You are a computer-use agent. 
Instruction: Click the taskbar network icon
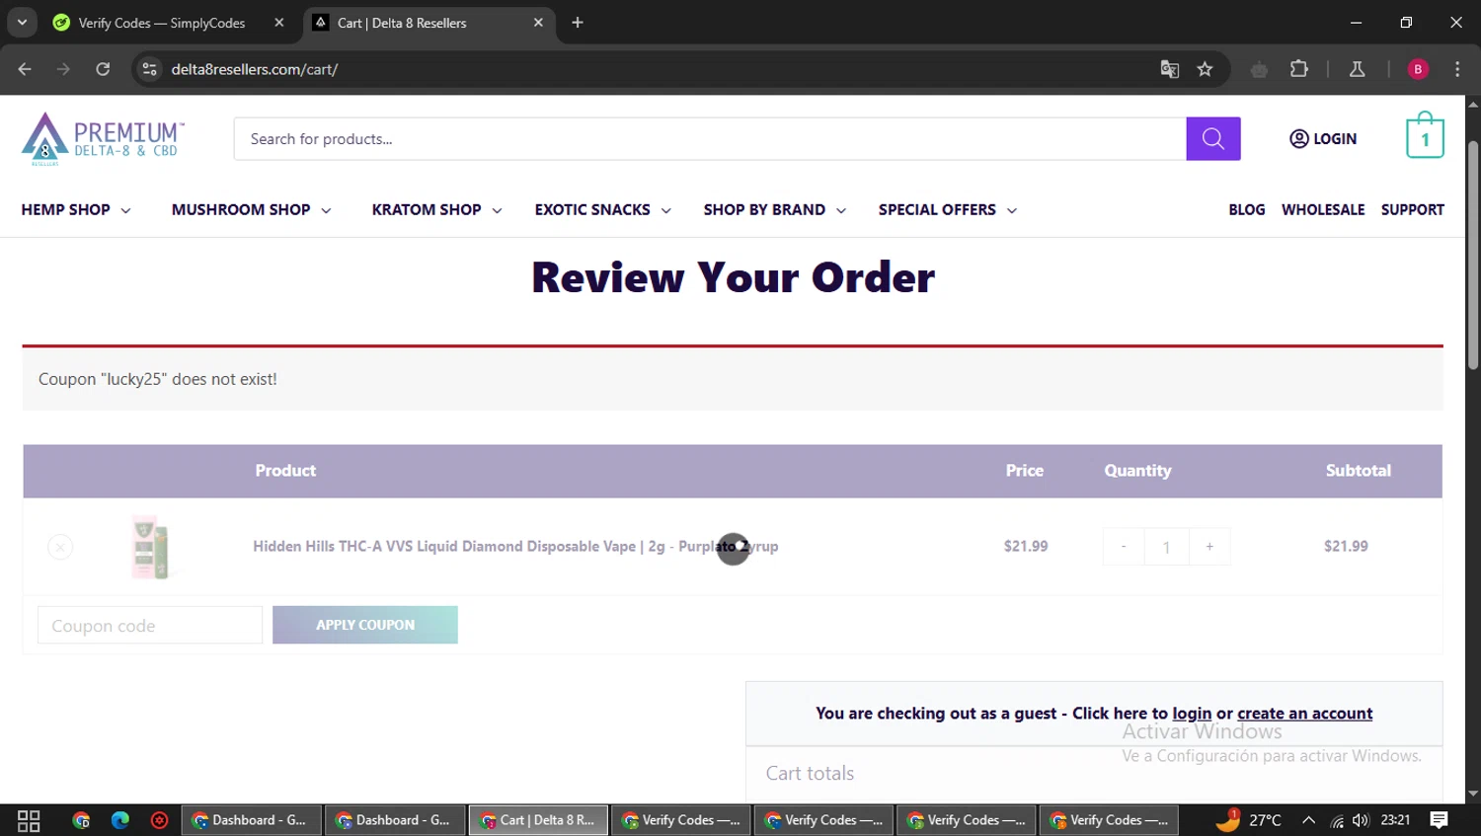pos(1337,820)
